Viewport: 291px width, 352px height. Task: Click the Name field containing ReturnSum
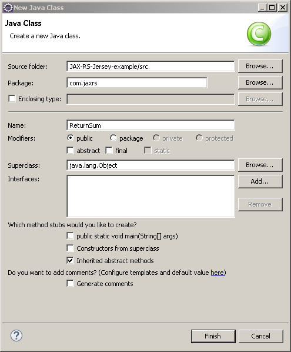coord(150,125)
